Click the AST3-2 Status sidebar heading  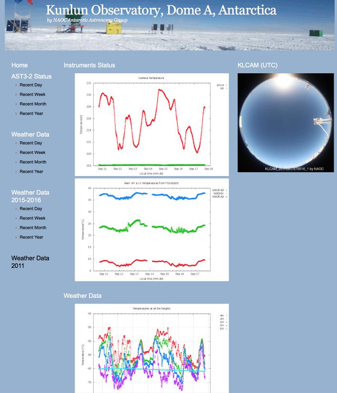(x=31, y=76)
